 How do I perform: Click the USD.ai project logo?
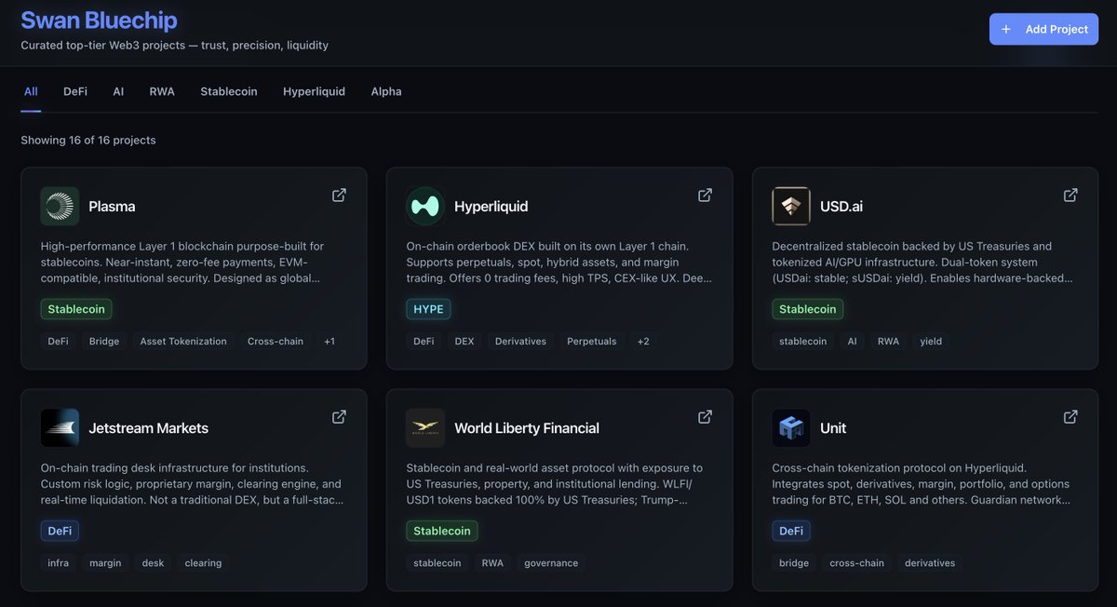pyautogui.click(x=791, y=206)
